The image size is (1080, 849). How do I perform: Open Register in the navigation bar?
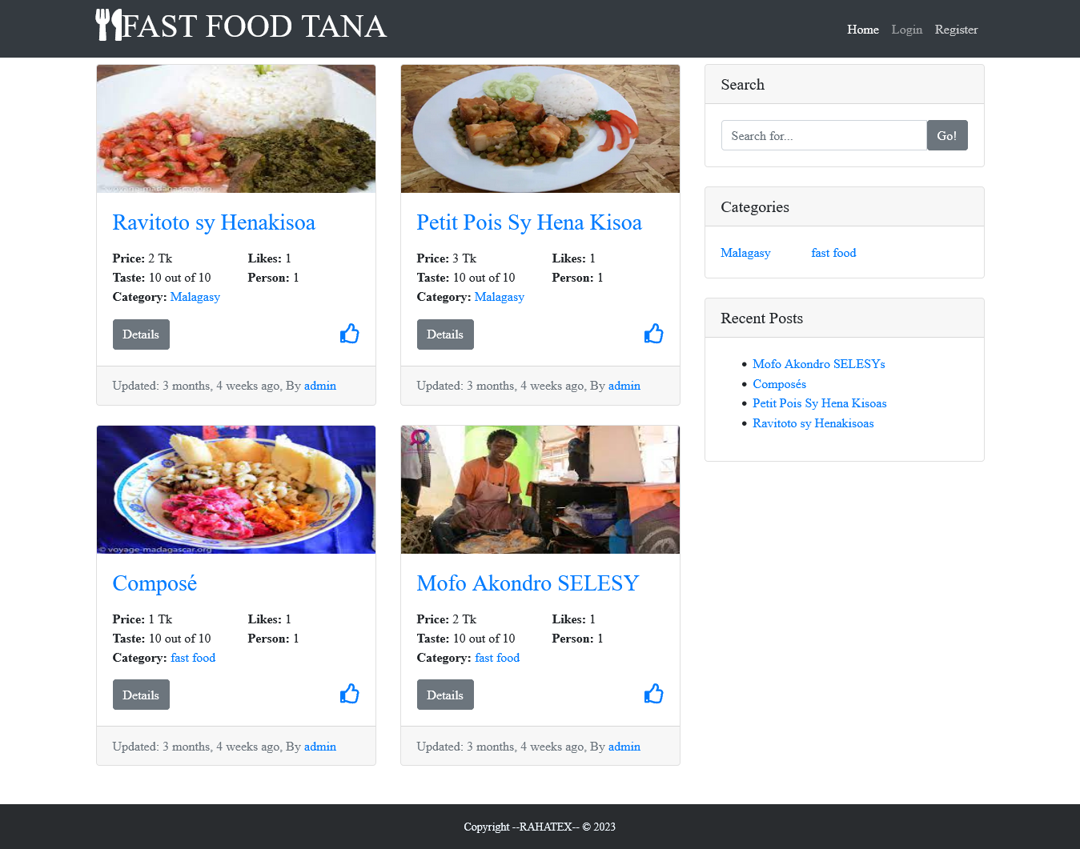coord(956,30)
